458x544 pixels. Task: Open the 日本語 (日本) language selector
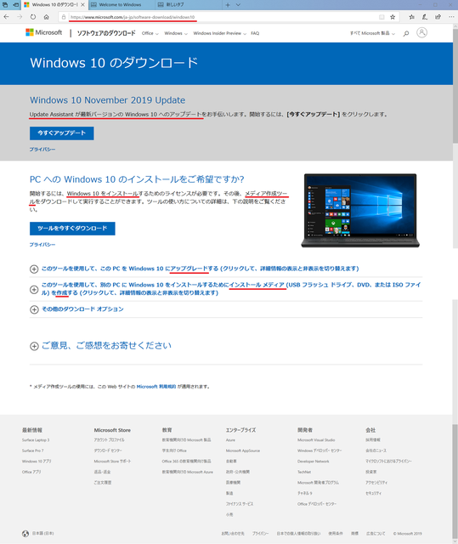(43, 533)
